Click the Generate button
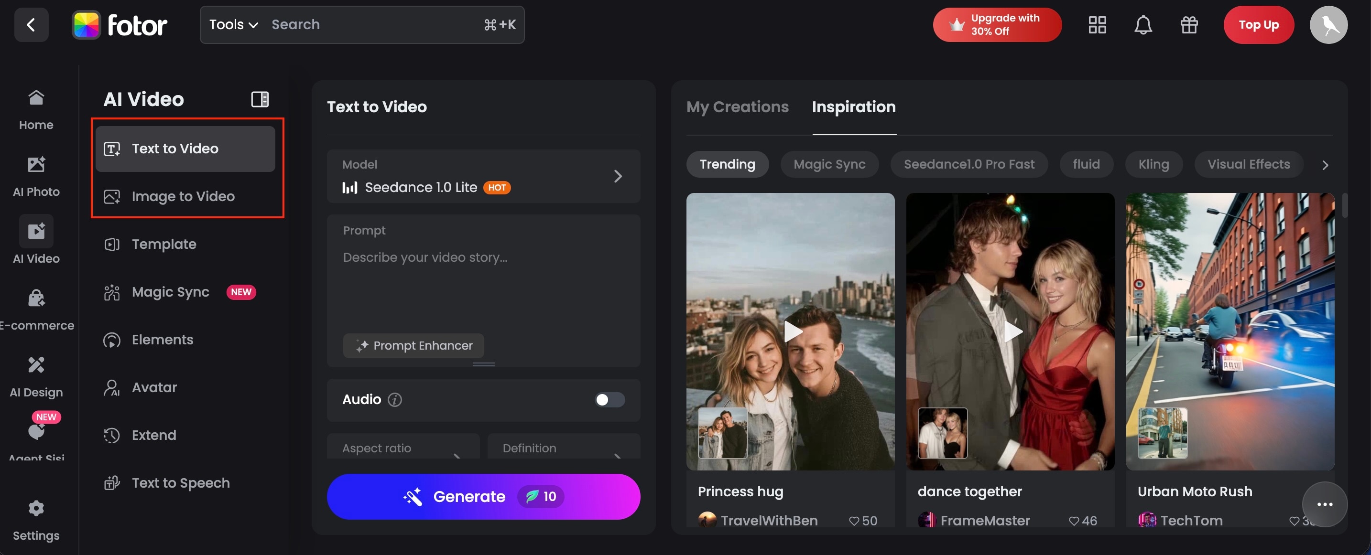Screen dimensions: 1371x555 (x=483, y=497)
